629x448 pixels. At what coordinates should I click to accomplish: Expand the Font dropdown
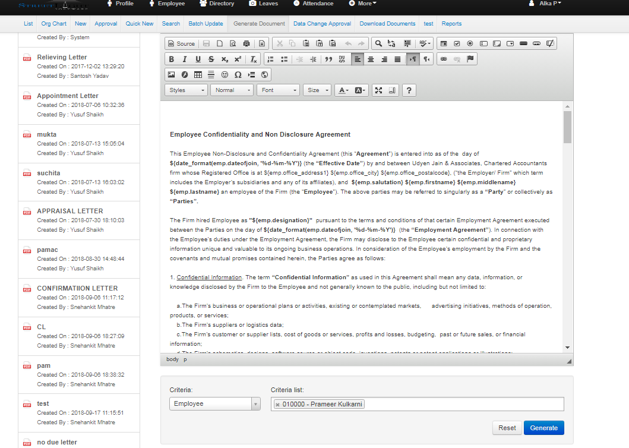click(278, 90)
